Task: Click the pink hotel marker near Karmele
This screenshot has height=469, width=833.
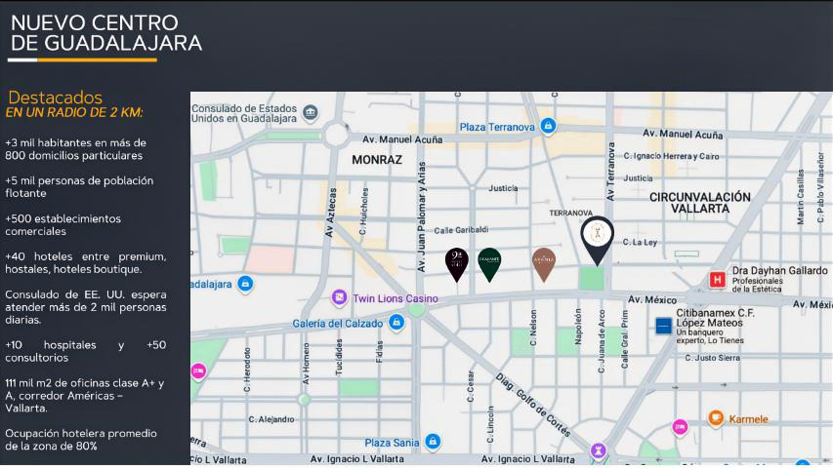Action: click(680, 426)
